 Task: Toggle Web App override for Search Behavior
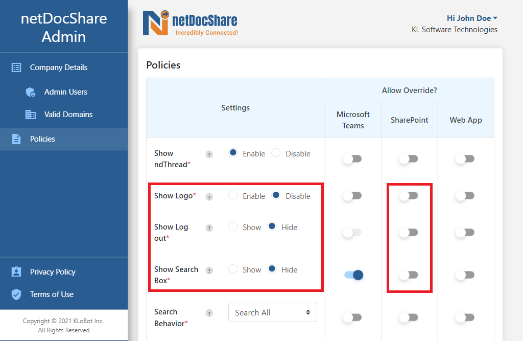[465, 317]
